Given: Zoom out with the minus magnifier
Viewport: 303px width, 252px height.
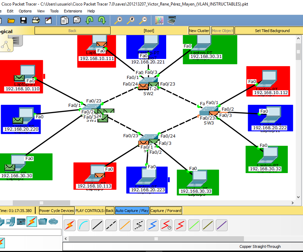Looking at the screenshot, I should 143,20.
